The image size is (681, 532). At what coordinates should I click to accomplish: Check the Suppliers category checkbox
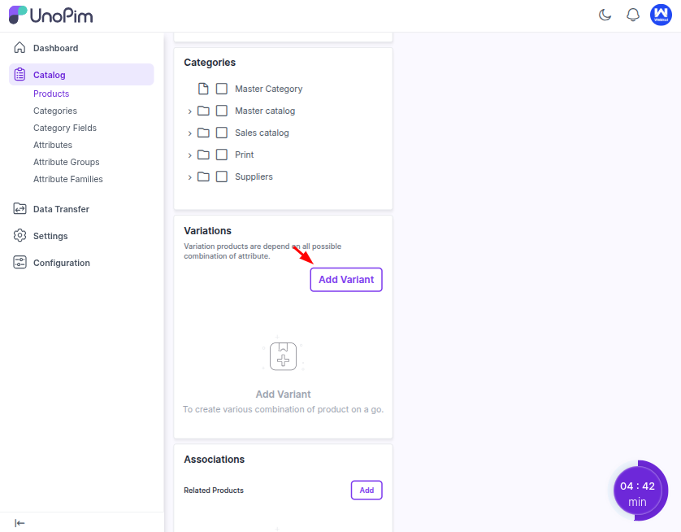222,177
